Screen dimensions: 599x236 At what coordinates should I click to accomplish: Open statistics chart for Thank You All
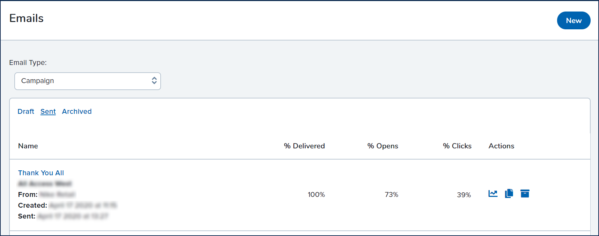click(493, 193)
